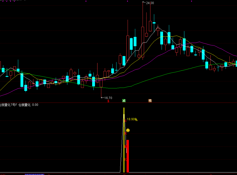Click the small cyan candle right of the peak
The width and height of the screenshot is (237, 175).
coord(154,23)
